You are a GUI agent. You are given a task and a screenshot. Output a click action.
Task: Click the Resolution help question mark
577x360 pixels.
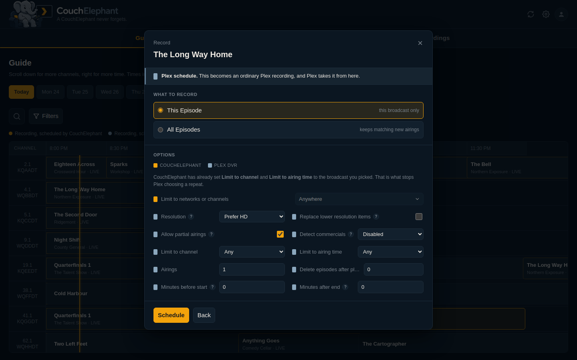191,217
